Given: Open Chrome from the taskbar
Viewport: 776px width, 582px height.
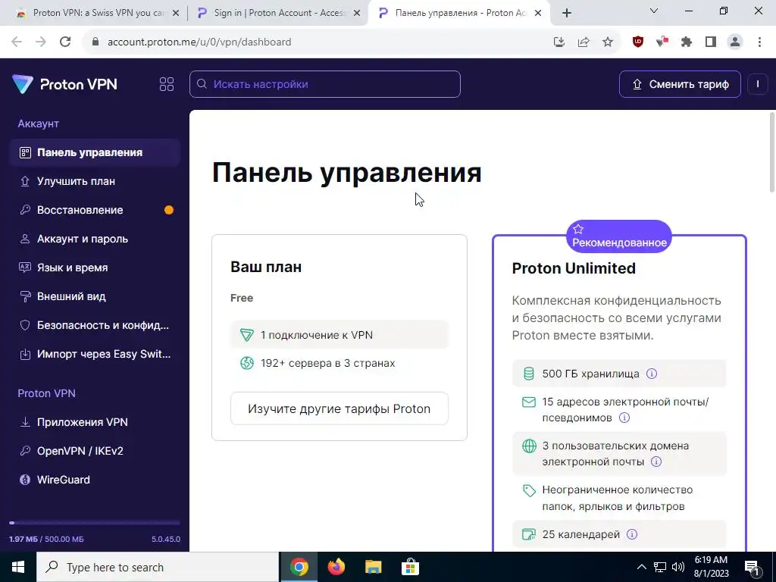Looking at the screenshot, I should (299, 567).
